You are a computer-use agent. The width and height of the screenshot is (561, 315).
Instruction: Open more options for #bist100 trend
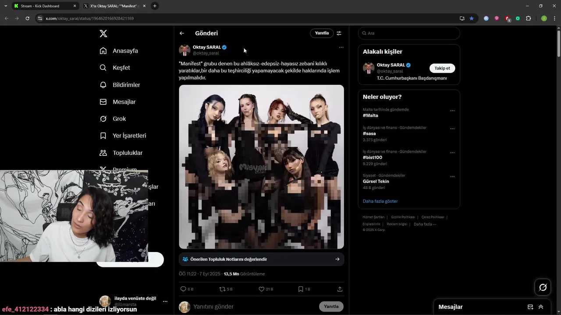[452, 153]
